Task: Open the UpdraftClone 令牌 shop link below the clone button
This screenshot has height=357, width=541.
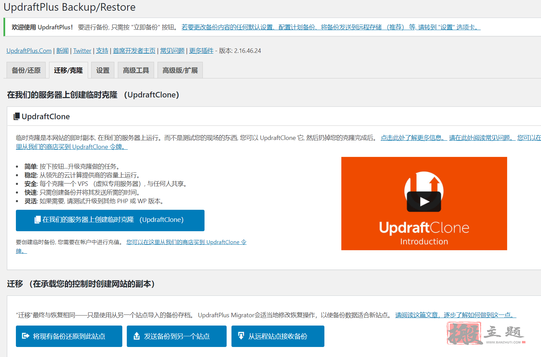Action: [x=186, y=242]
